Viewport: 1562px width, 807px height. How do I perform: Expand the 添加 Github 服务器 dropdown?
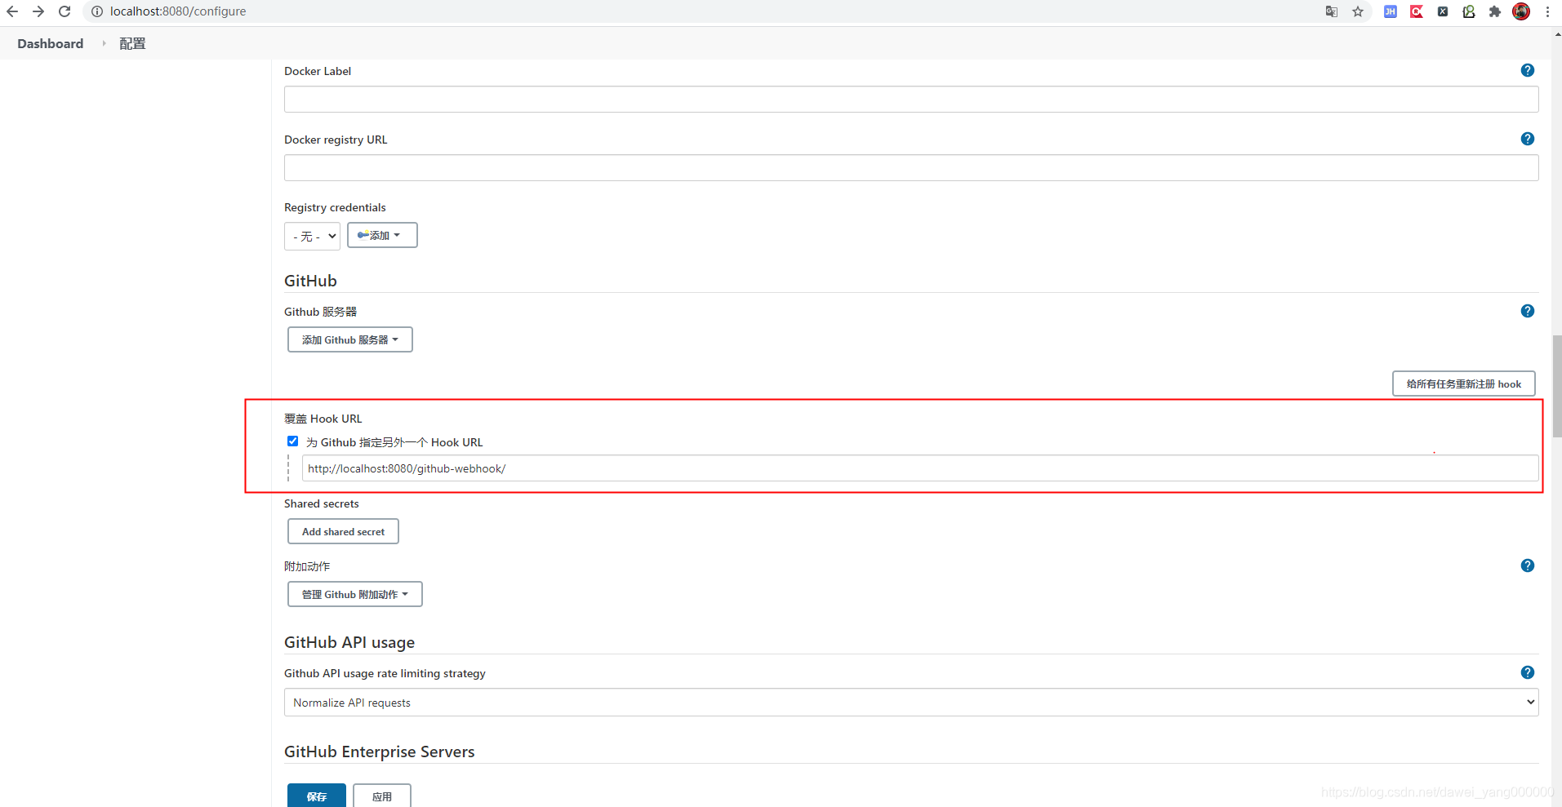tap(350, 339)
